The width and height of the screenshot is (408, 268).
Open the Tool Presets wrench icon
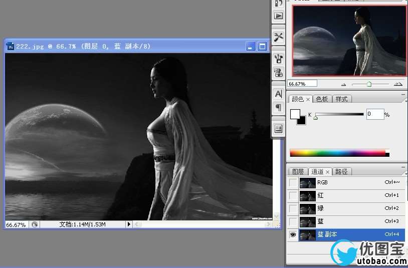pos(278,37)
